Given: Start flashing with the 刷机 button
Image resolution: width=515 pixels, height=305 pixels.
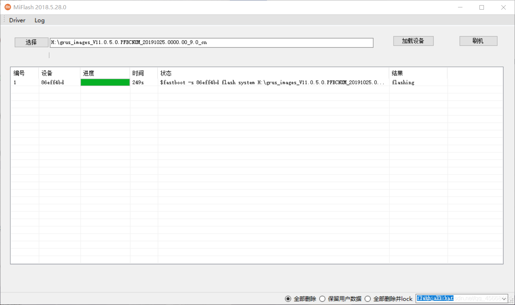Looking at the screenshot, I should [478, 41].
